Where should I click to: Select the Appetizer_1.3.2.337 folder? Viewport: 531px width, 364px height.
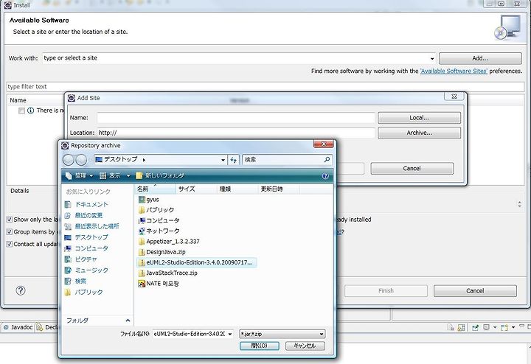click(x=169, y=242)
